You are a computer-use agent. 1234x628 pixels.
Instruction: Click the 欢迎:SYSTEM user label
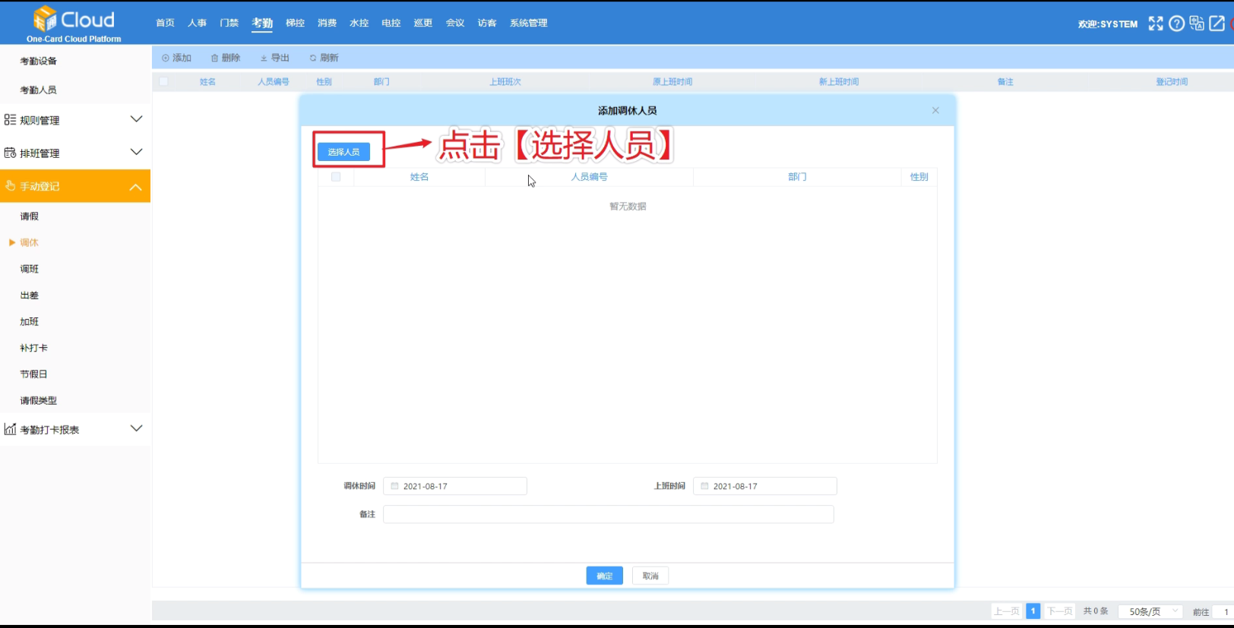coord(1108,24)
